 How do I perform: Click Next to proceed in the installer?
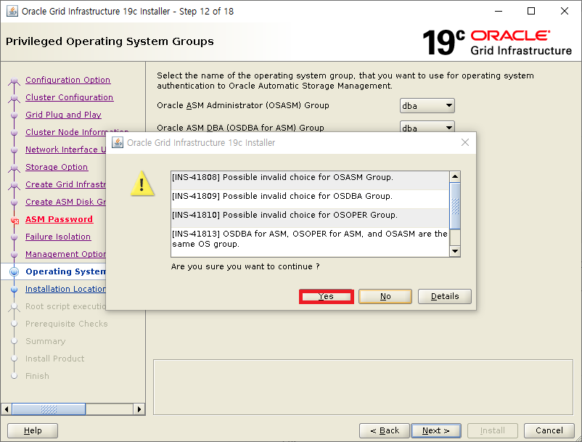click(x=436, y=430)
